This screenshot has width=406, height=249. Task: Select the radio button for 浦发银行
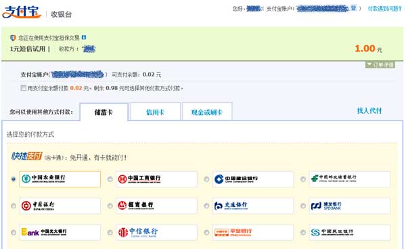pos(303,206)
